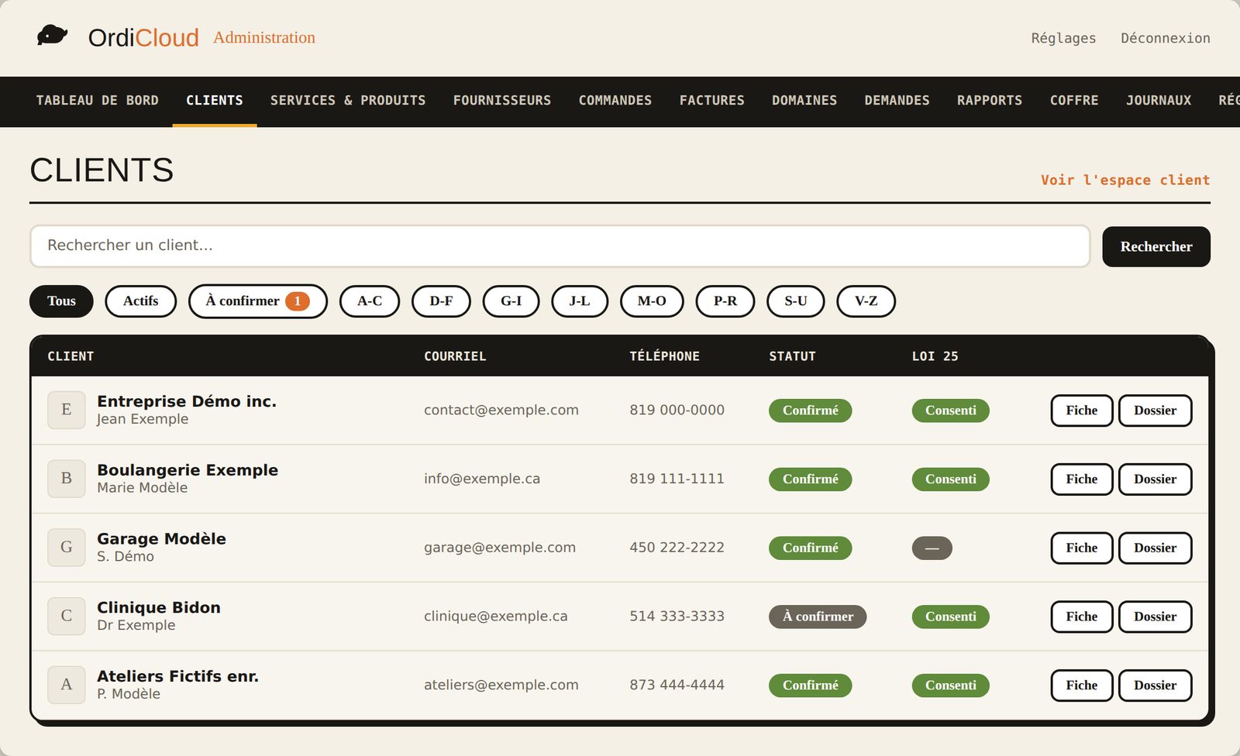Viewport: 1240px width, 756px height.
Task: Follow Voir l'espace client link
Action: point(1125,180)
